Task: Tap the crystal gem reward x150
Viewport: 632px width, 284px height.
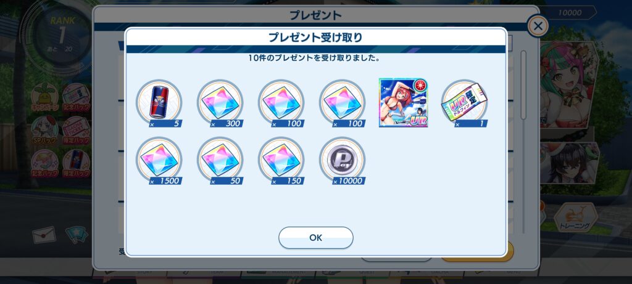Action: point(281,161)
